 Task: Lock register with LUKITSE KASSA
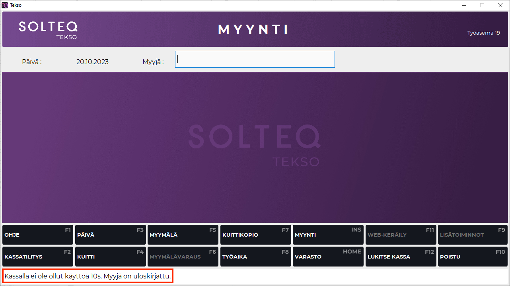401,257
